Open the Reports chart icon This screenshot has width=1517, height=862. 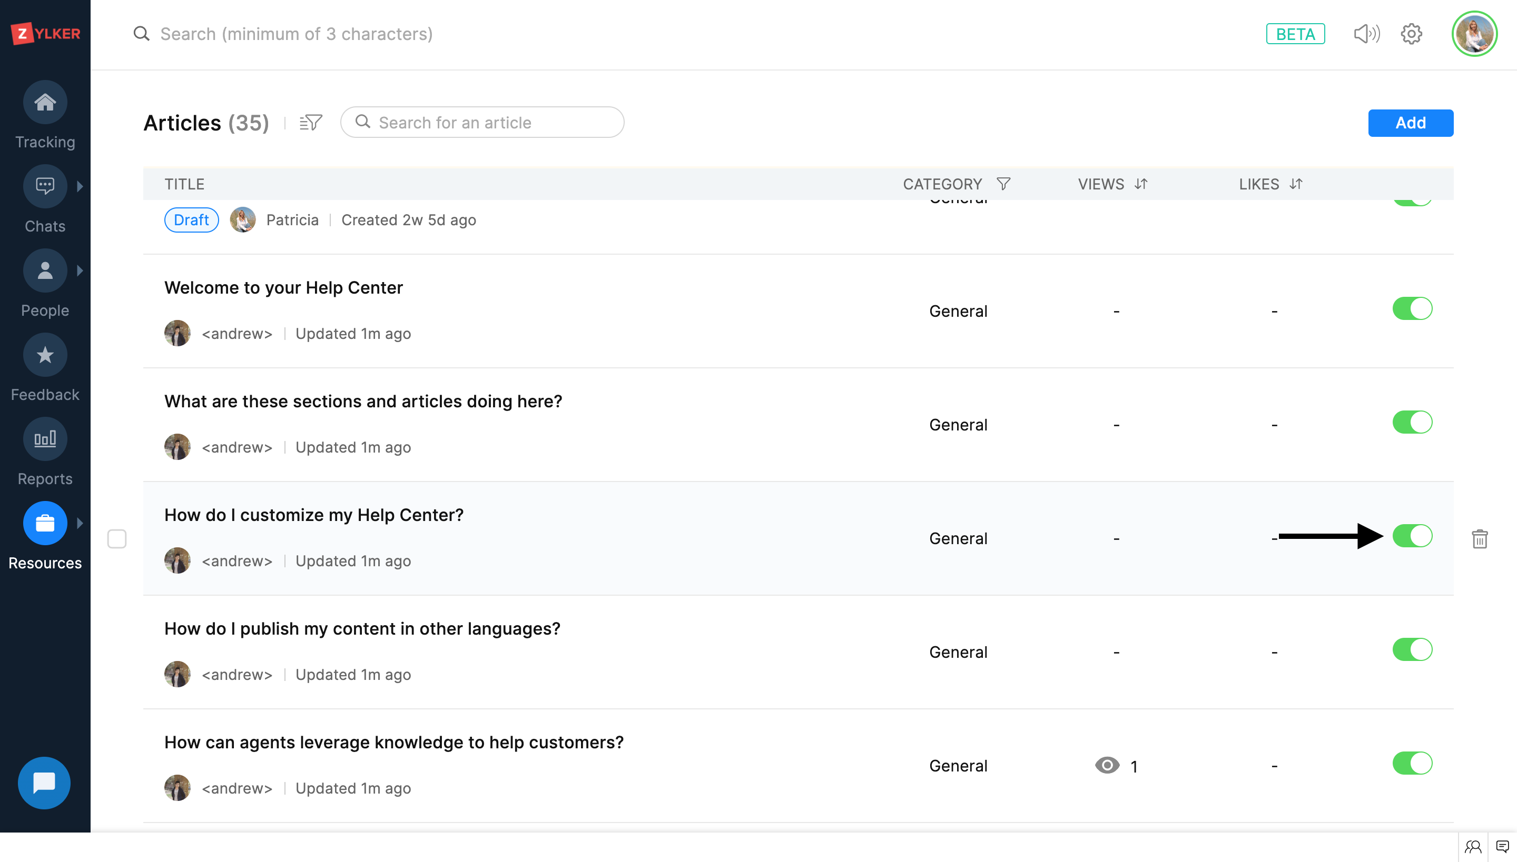[45, 439]
